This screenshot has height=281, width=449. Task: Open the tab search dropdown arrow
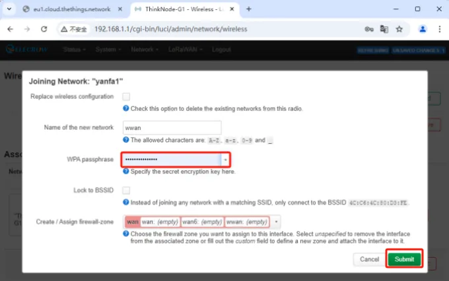tap(9, 9)
